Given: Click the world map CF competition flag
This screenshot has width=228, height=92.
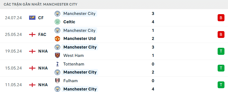Looking at the screenshot, I should pos(32,18).
